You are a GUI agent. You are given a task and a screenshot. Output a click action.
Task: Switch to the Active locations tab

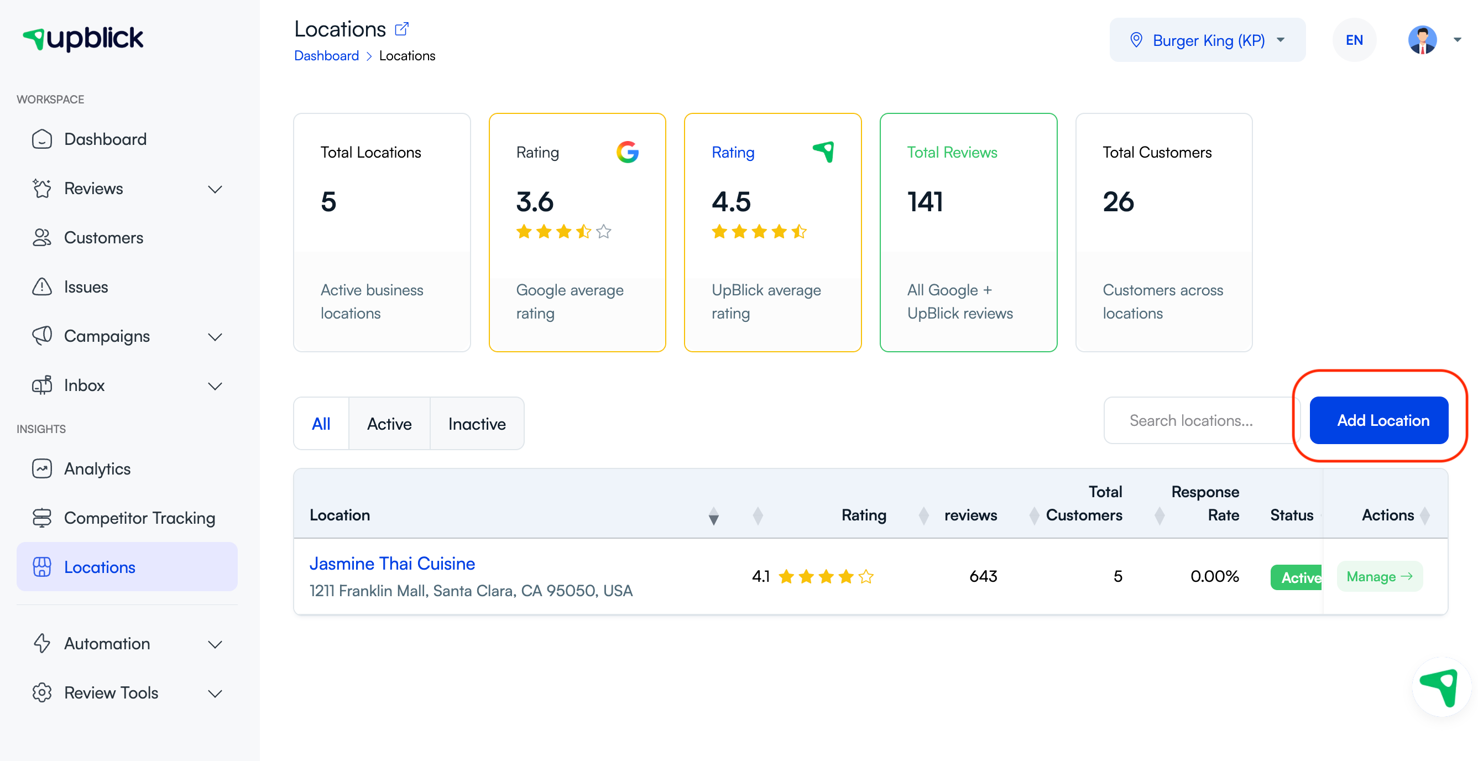point(390,424)
